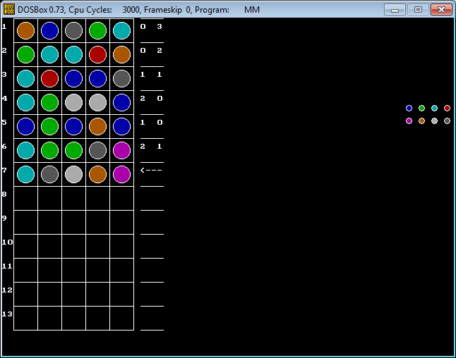The image size is (456, 358).
Task: Click the cyan peg in row 7
Action: tap(25, 174)
